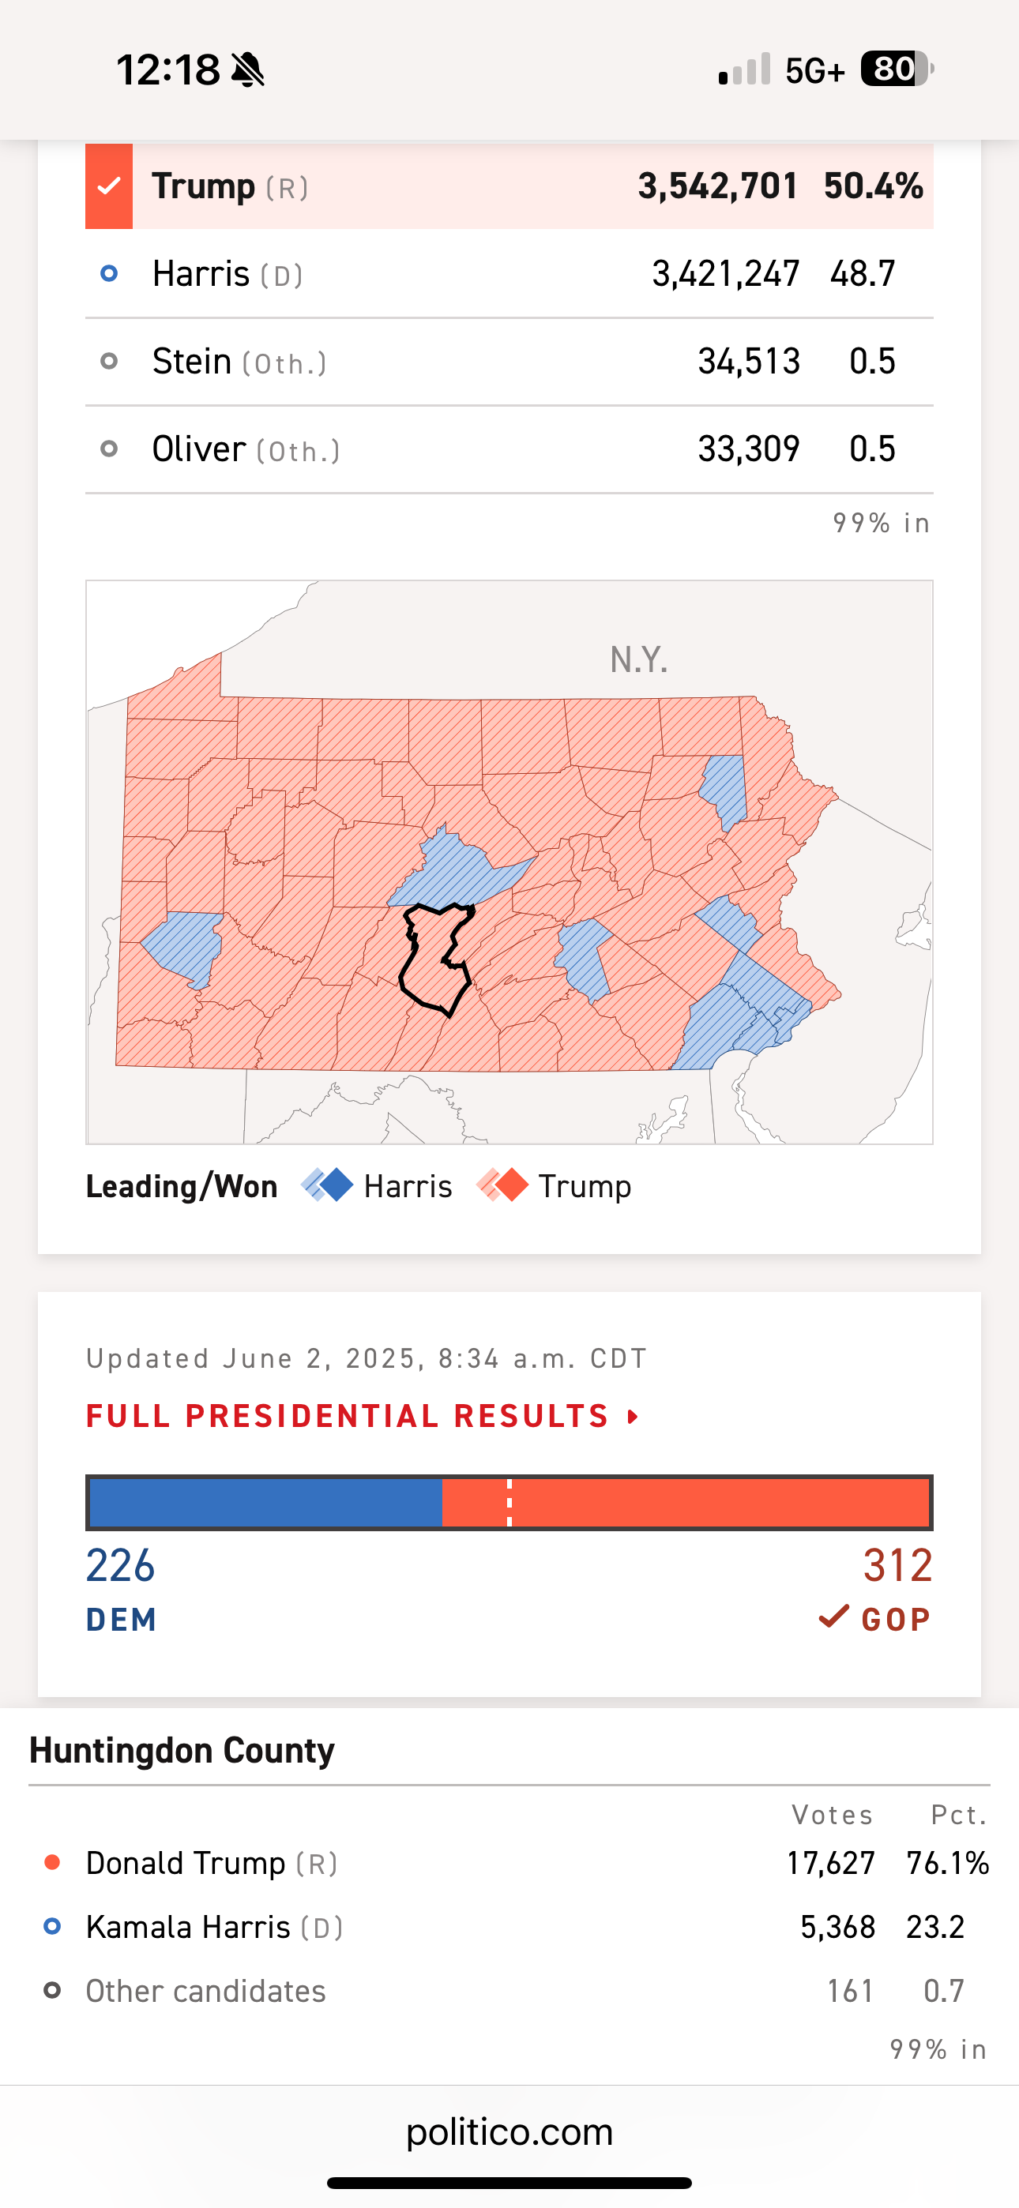
Task: Tap the blue Harris legend diamond icon
Action: click(328, 1185)
